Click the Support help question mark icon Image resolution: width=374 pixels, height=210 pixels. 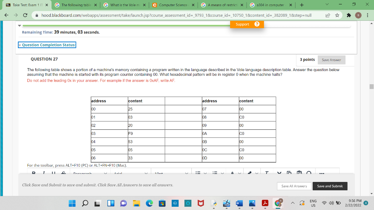point(257,24)
